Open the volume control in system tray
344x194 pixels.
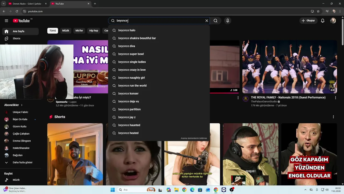[327, 190]
